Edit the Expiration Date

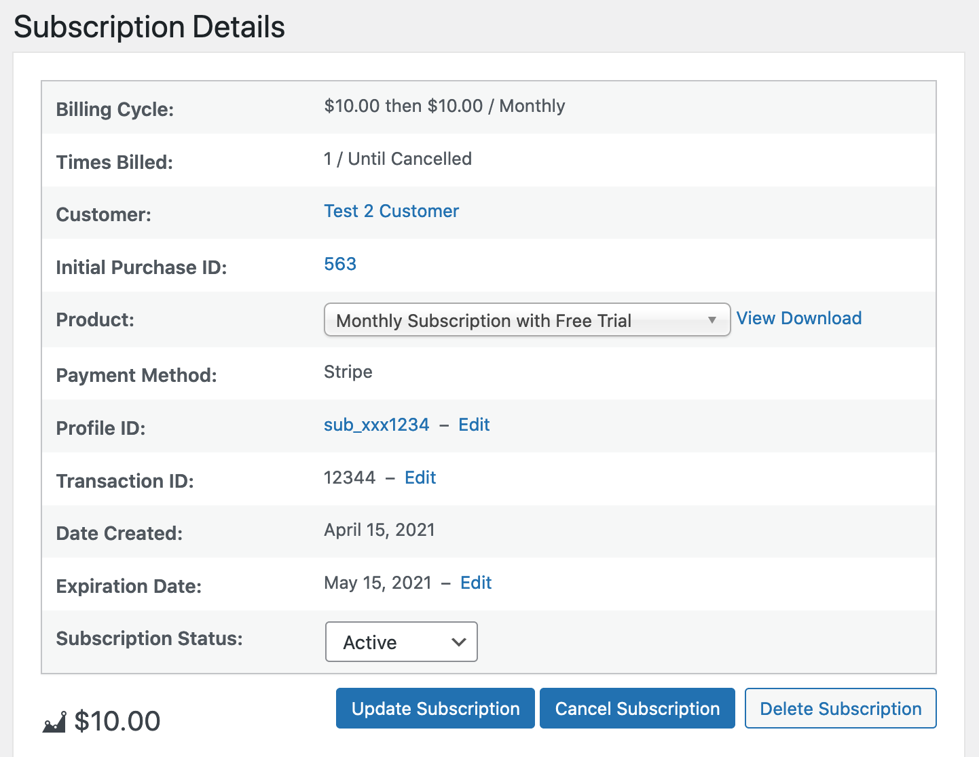476,583
